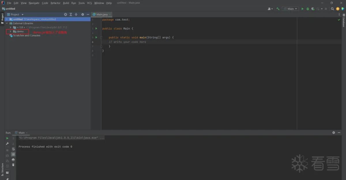This screenshot has height=180, width=346.
Task: Select the Main.java editor tab
Action: pos(101,14)
